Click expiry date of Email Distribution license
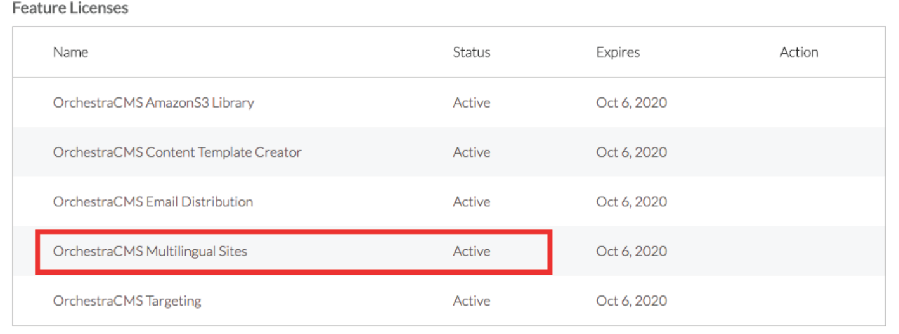Image resolution: width=899 pixels, height=334 pixels. tap(631, 202)
